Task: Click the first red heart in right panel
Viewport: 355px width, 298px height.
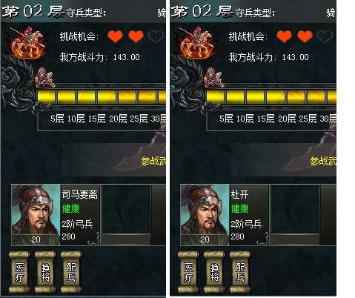Action: [284, 37]
